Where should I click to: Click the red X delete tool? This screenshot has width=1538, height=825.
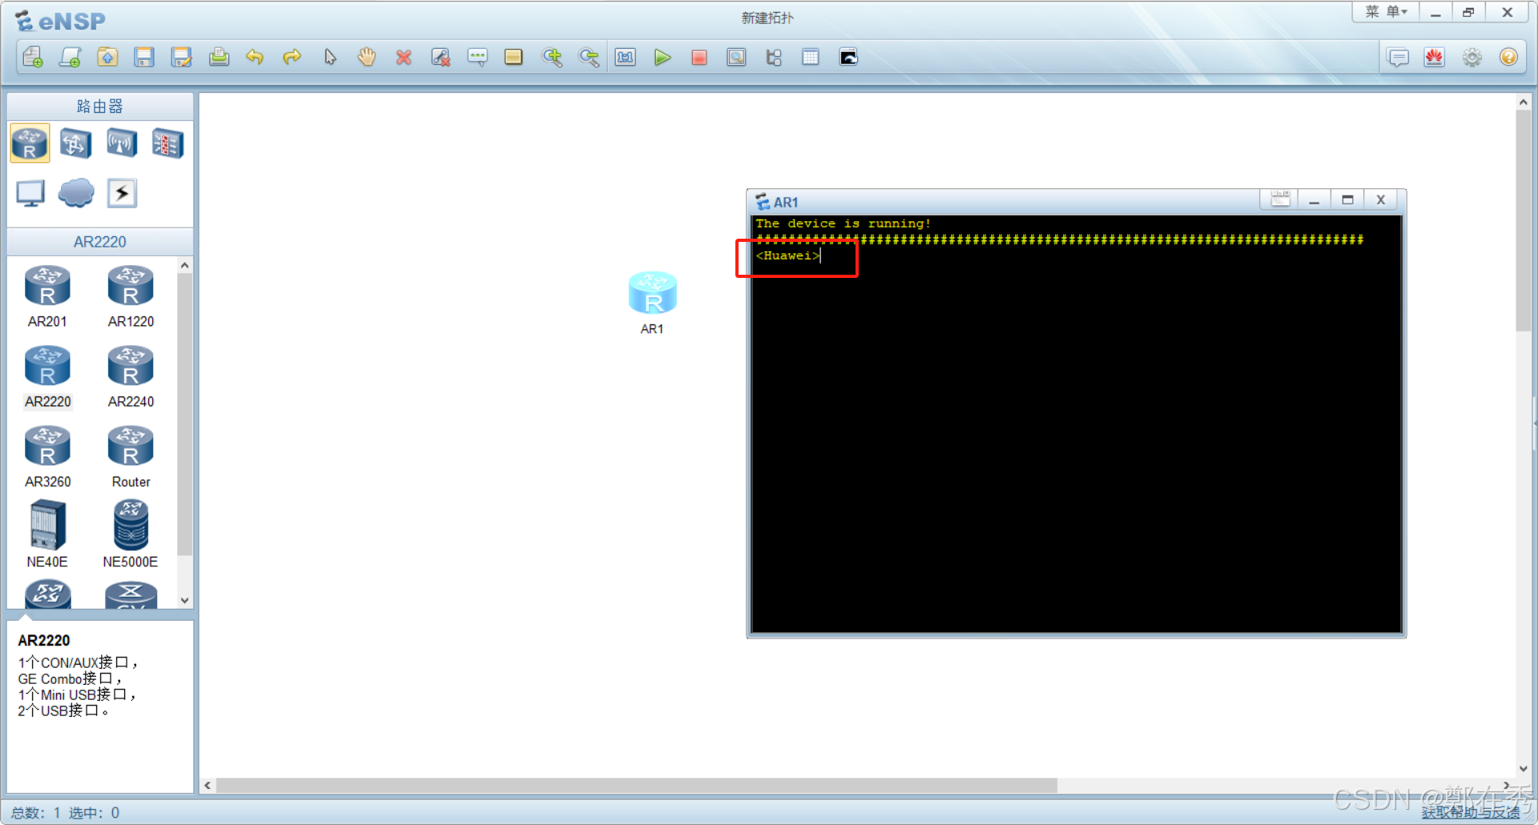(404, 58)
